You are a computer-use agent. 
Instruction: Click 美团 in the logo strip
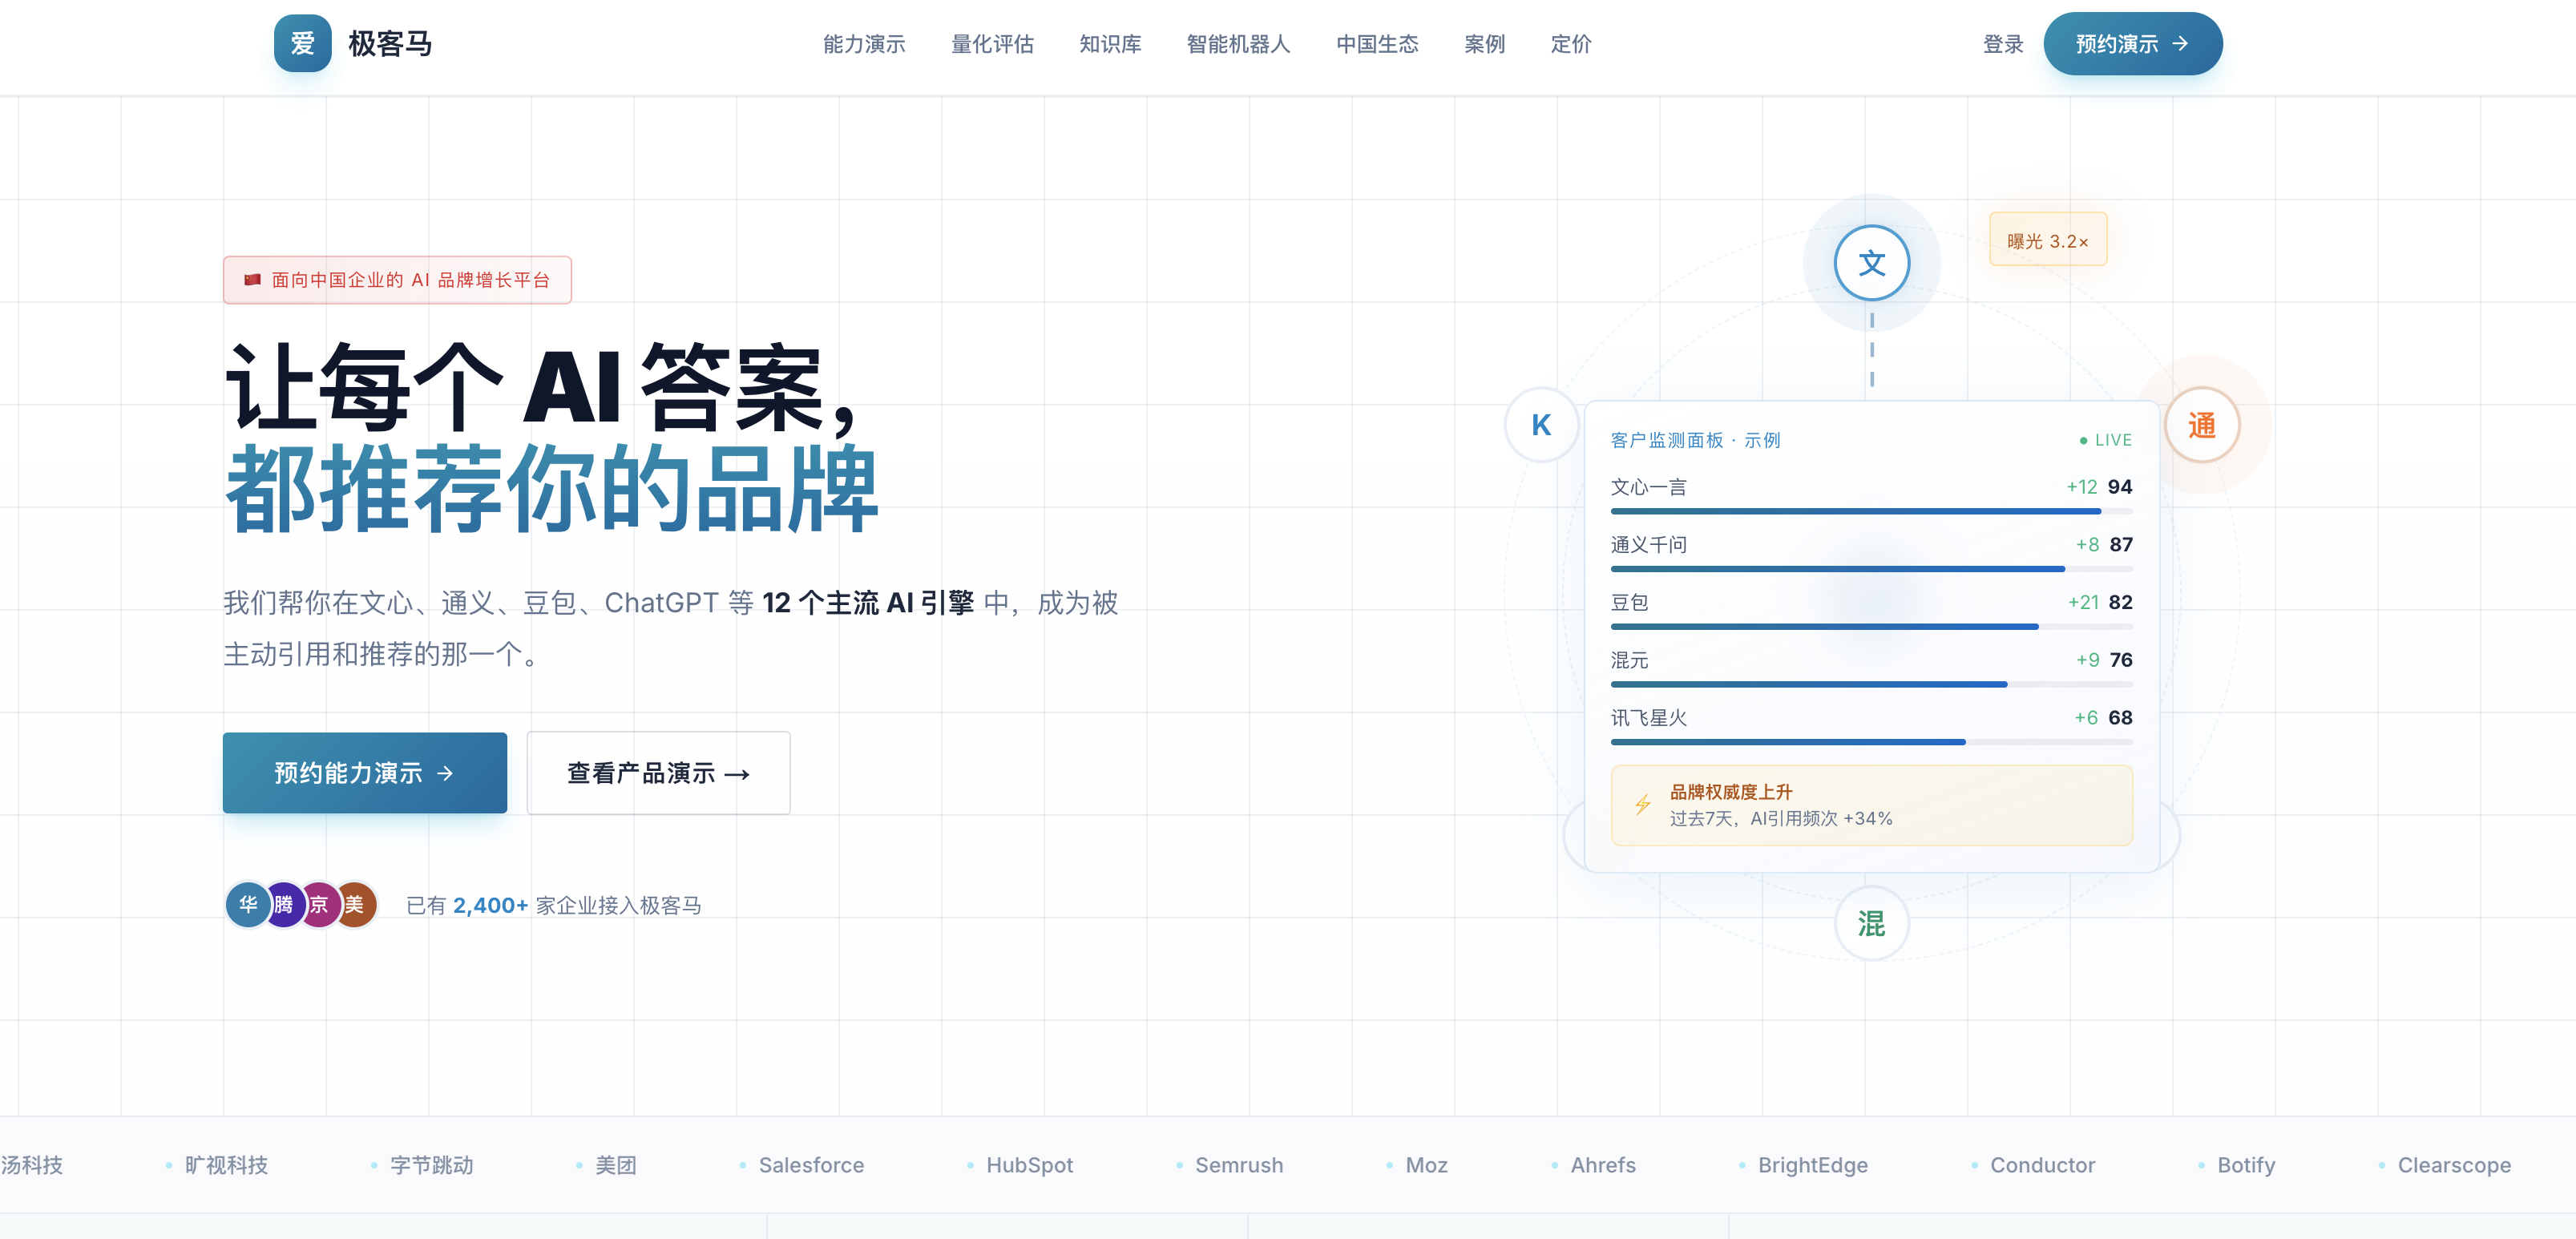coord(615,1165)
